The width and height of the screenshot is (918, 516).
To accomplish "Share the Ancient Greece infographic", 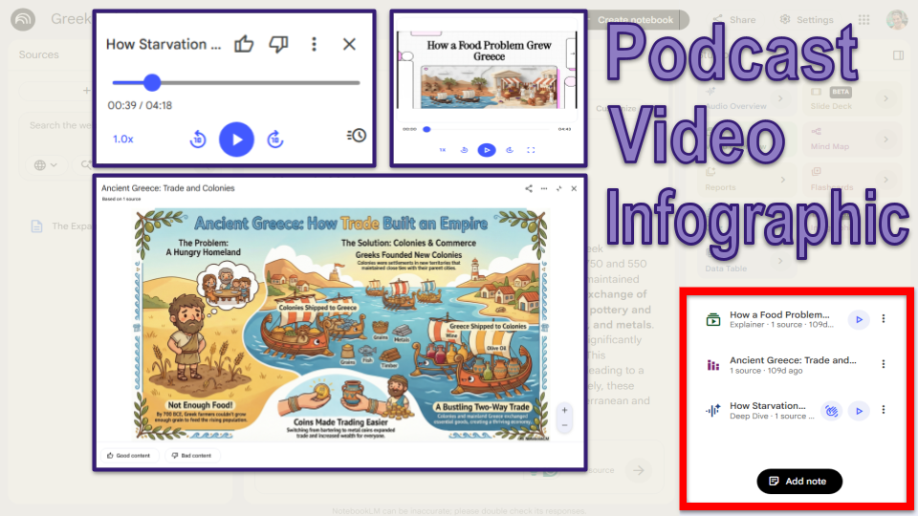I will click(x=529, y=188).
